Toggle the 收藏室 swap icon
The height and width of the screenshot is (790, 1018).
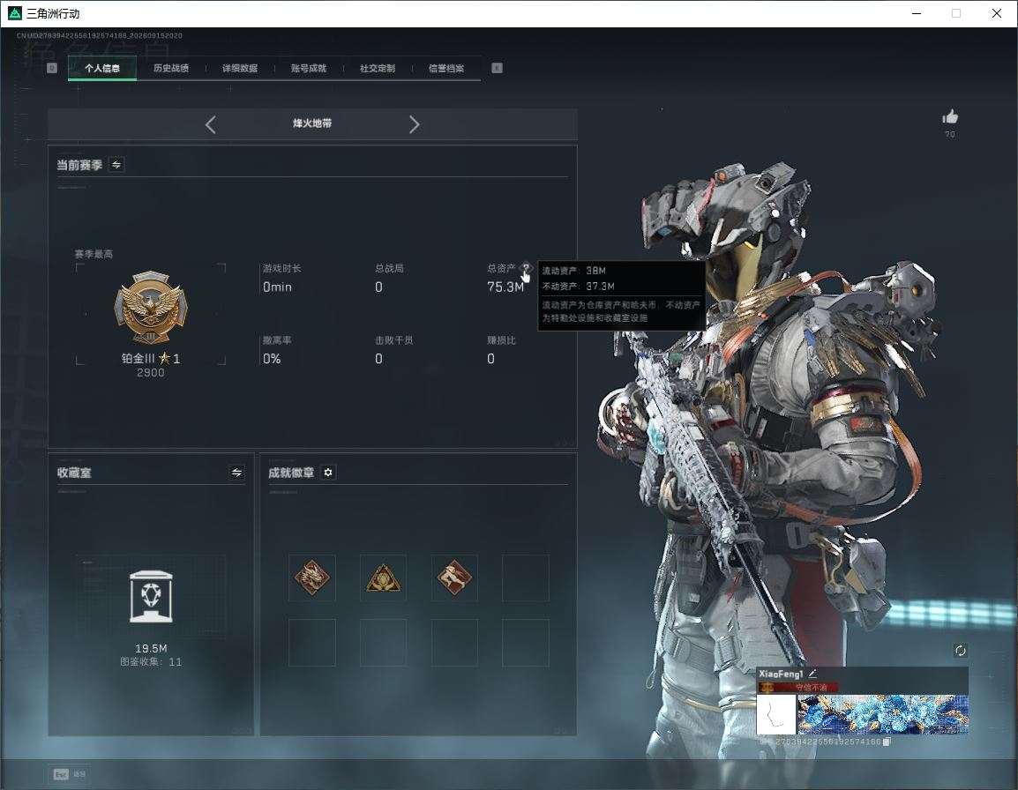237,473
